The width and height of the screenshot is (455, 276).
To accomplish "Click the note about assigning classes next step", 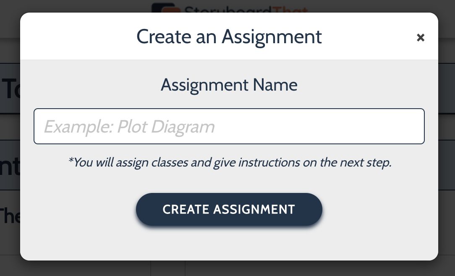I will click(x=229, y=162).
